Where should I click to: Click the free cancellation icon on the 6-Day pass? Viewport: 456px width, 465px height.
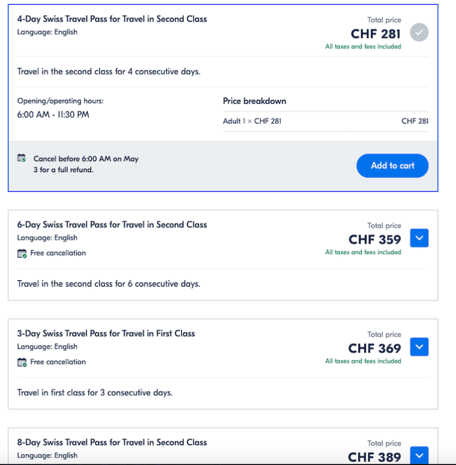22,253
